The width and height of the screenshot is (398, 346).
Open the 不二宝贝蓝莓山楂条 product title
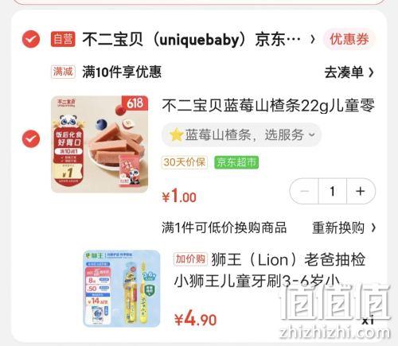[268, 106]
